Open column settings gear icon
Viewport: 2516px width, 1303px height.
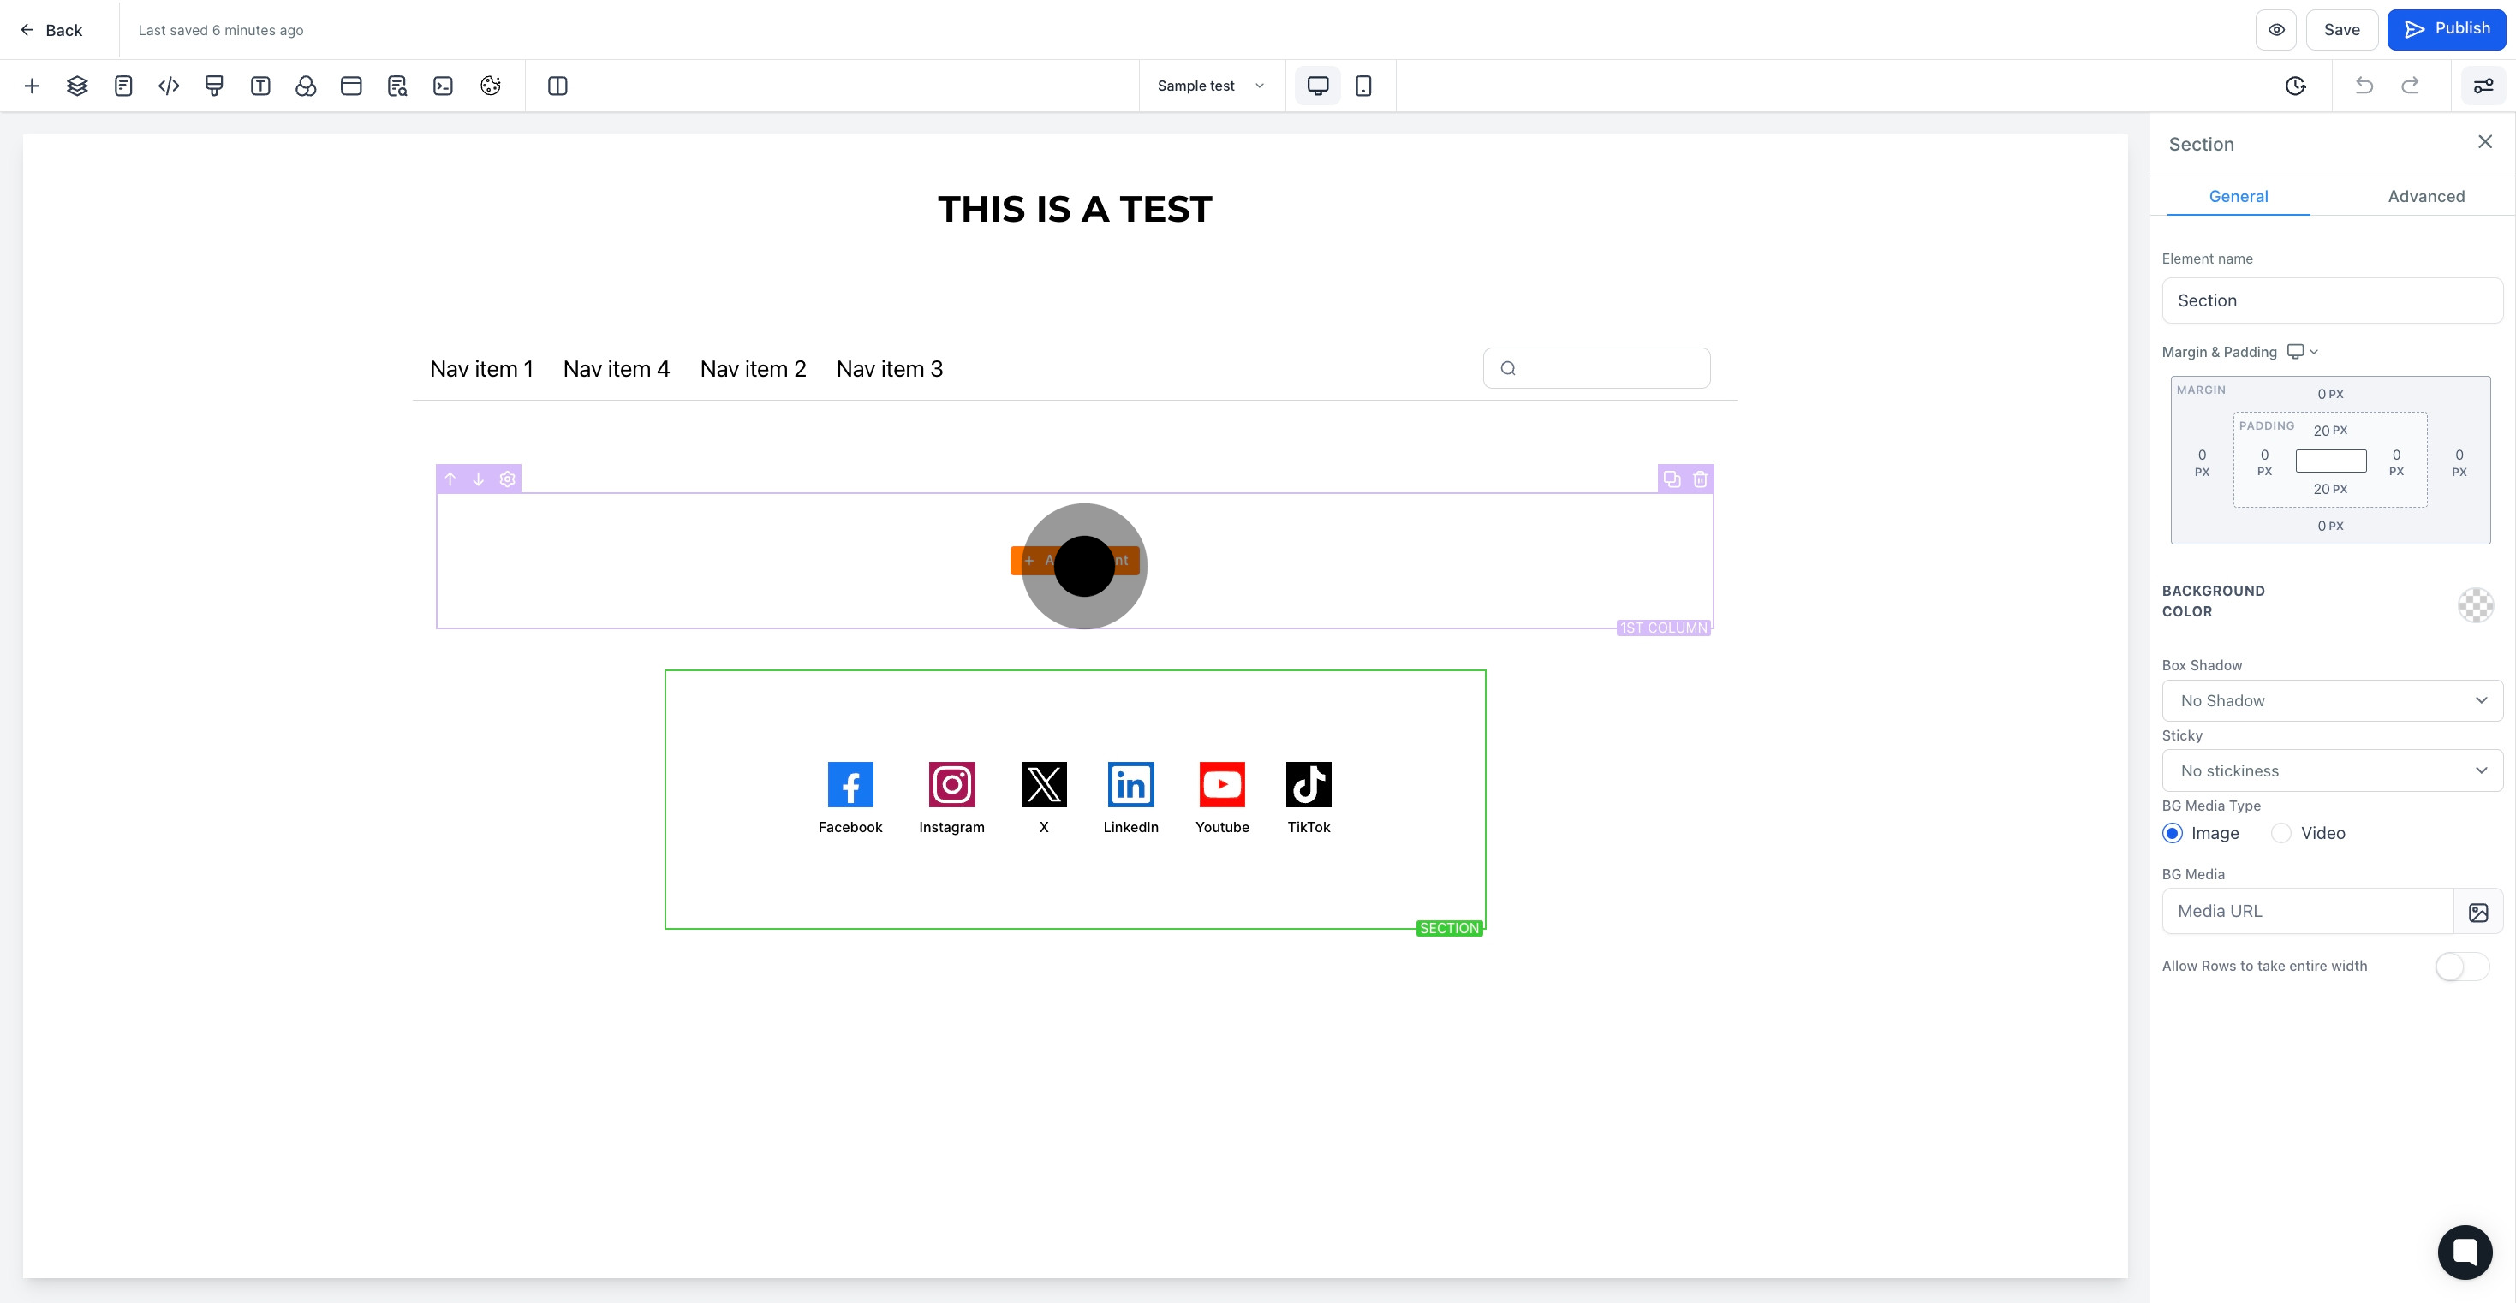[507, 479]
